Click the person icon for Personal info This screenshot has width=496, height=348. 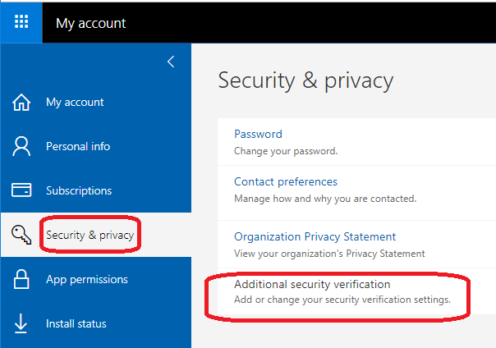(21, 147)
